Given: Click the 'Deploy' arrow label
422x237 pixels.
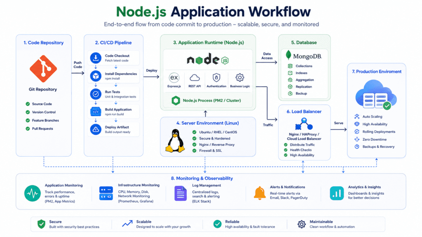Looking at the screenshot, I should (152, 70).
